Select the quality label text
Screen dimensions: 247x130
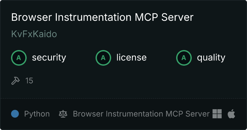(x=211, y=58)
